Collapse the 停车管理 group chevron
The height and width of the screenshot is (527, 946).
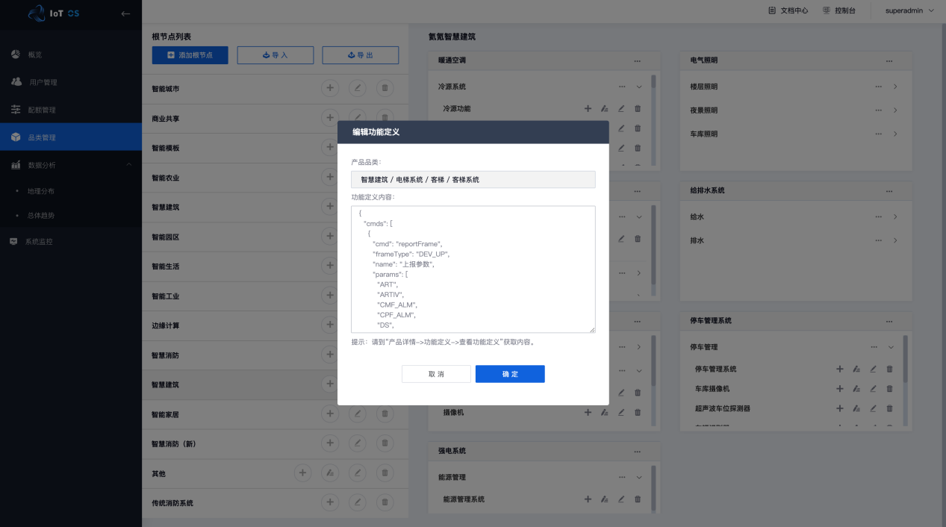(891, 347)
